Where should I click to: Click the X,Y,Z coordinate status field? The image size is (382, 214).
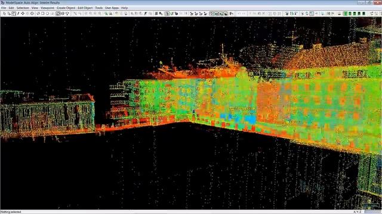pyautogui.click(x=357, y=212)
